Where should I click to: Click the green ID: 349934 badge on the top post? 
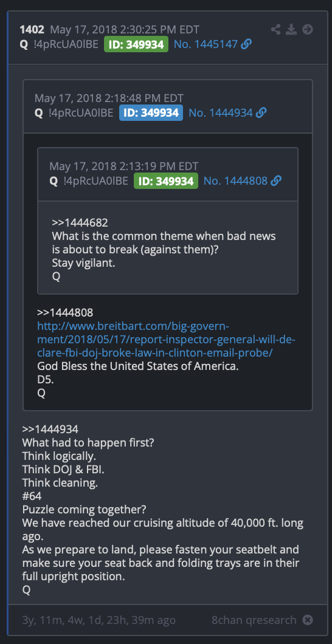(x=136, y=44)
